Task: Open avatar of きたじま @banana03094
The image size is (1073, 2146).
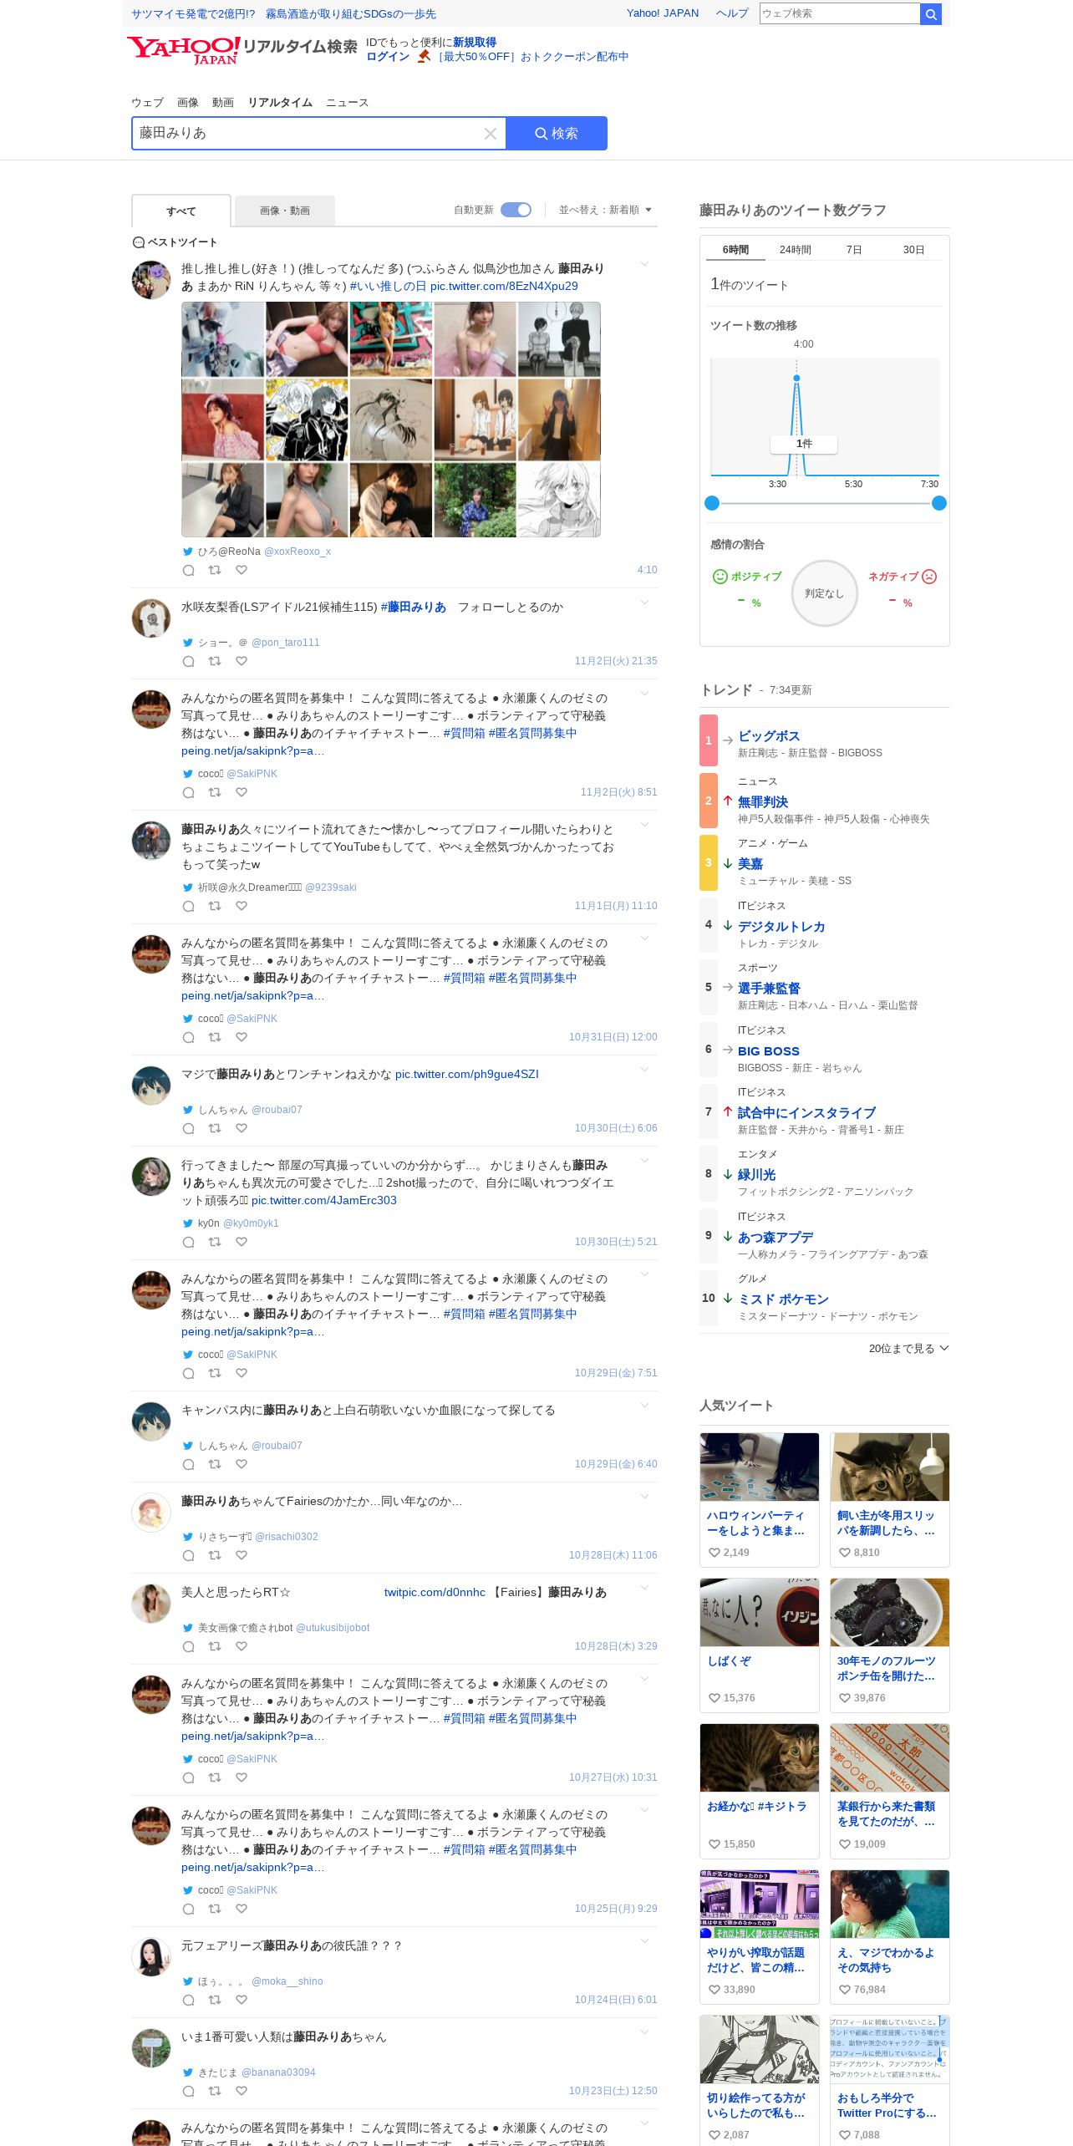Action: pyautogui.click(x=151, y=2048)
